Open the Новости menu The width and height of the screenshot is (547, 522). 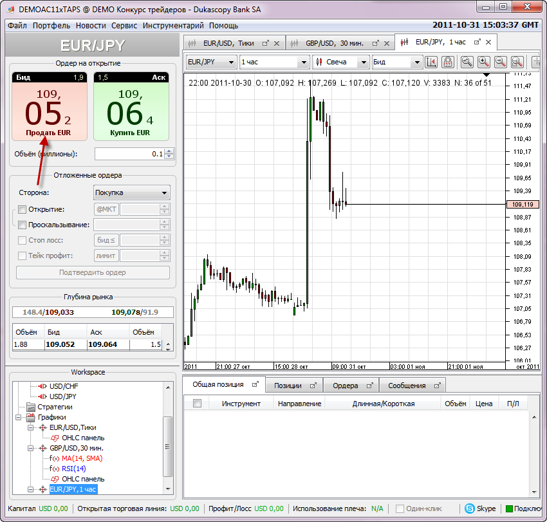click(x=91, y=26)
